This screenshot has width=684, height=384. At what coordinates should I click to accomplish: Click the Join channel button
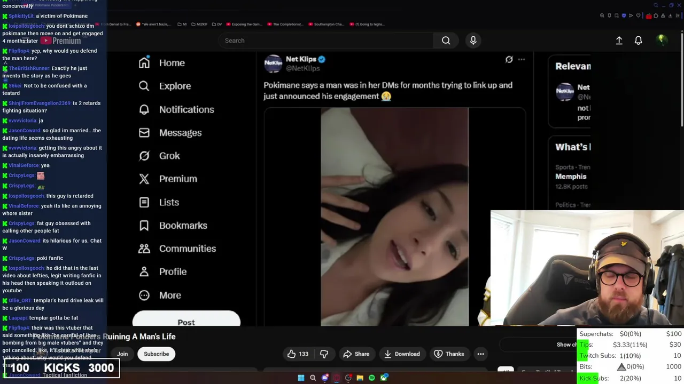[122, 354]
